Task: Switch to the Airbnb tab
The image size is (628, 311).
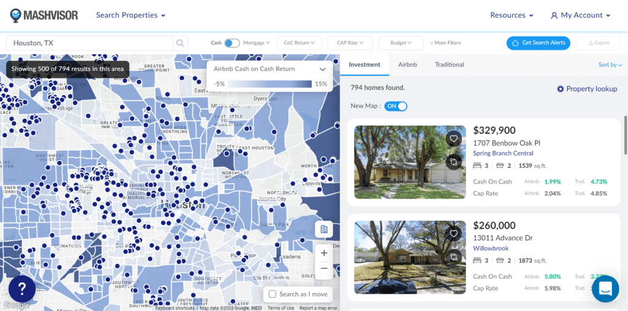Action: [x=407, y=64]
